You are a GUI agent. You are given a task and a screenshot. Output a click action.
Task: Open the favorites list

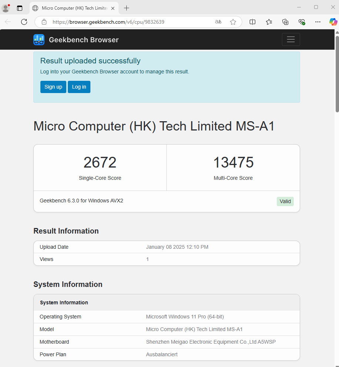click(269, 22)
